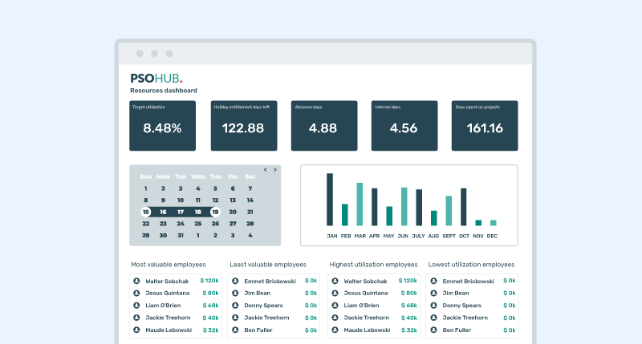
Task: Click the PSOhub logo
Action: 156,78
